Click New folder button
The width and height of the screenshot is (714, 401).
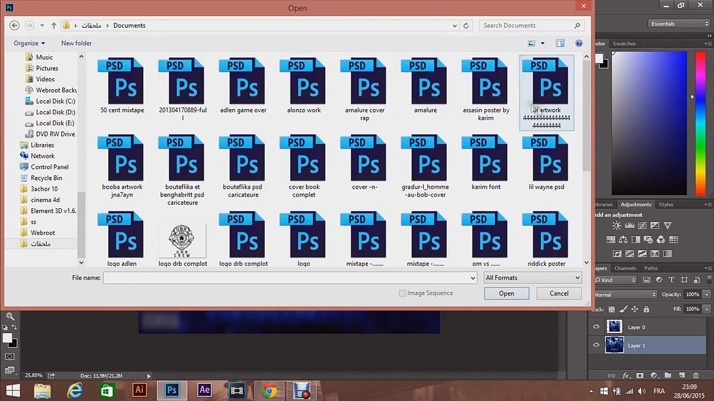coord(76,43)
